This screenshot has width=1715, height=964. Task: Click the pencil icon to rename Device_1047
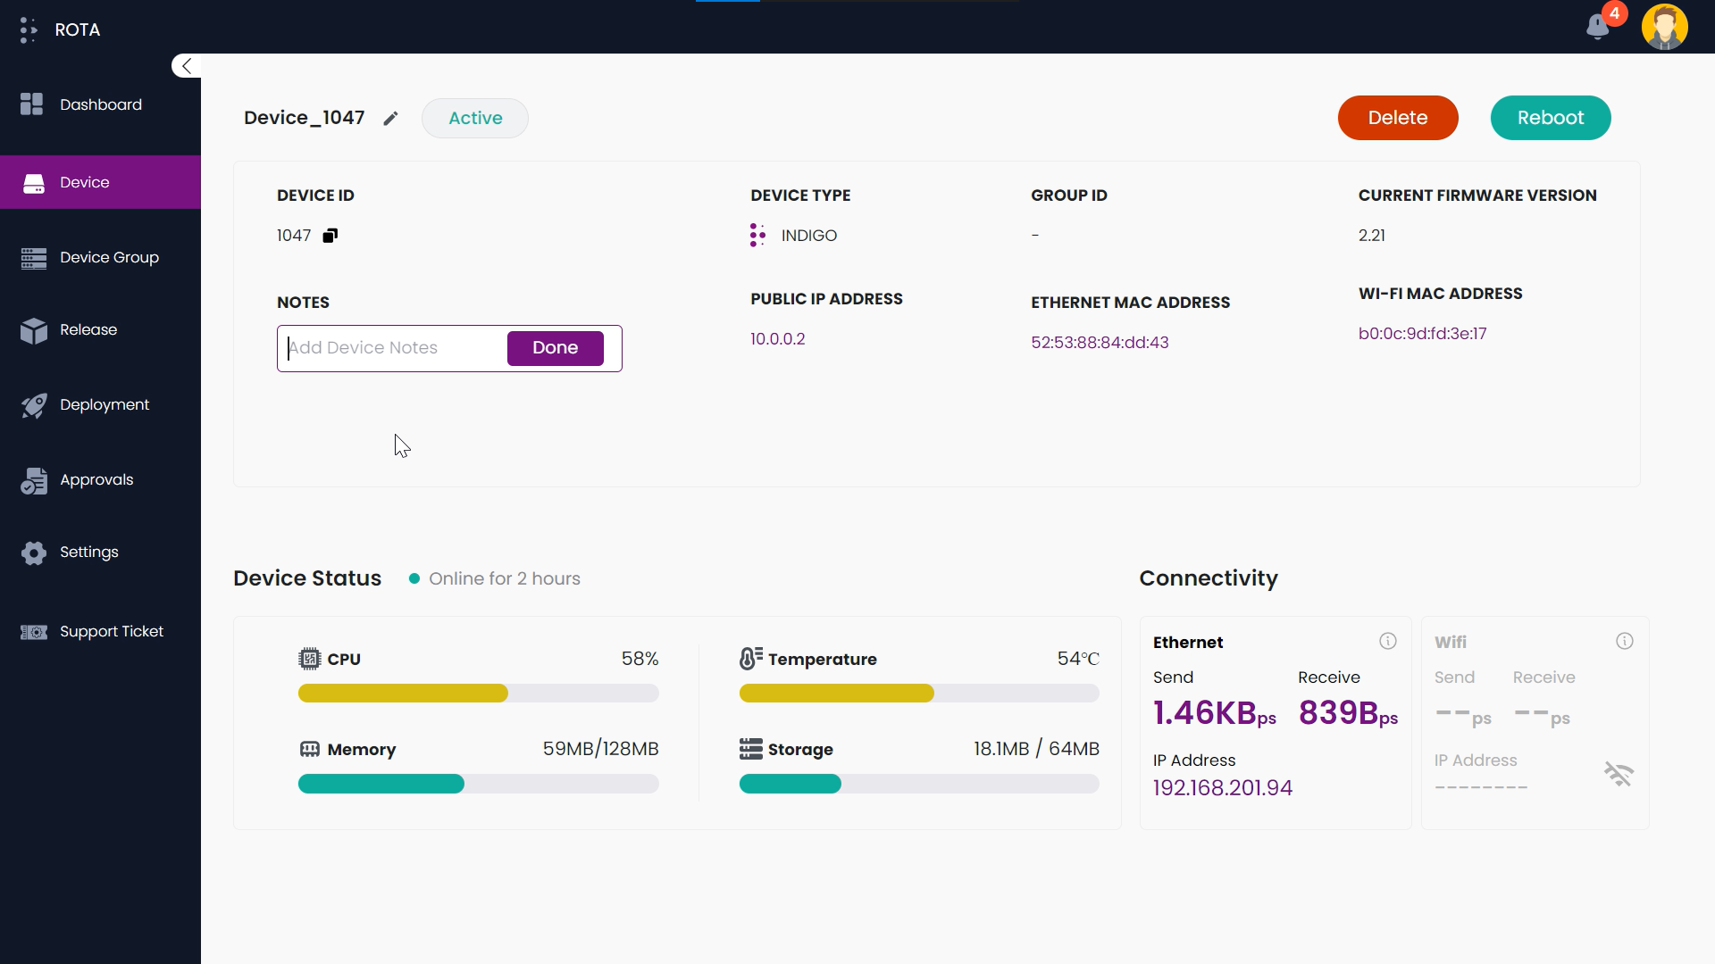coord(390,119)
